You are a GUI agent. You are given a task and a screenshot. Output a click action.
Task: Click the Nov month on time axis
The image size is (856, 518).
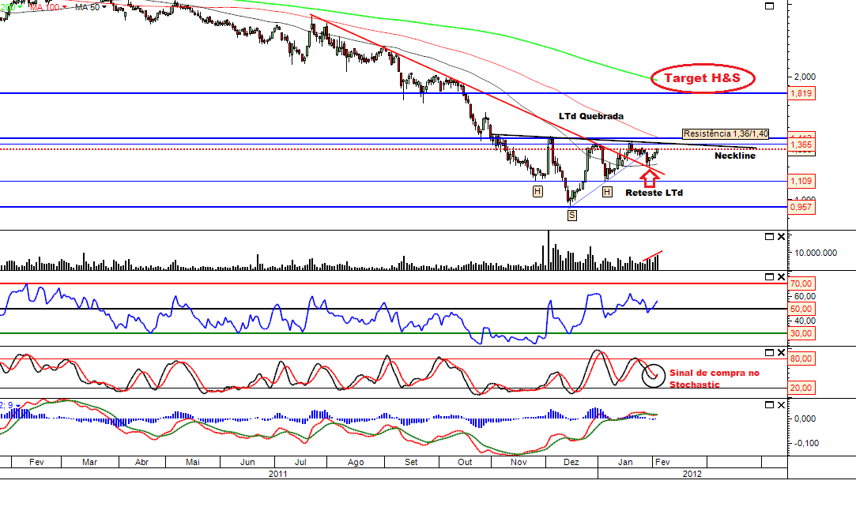pos(519,462)
